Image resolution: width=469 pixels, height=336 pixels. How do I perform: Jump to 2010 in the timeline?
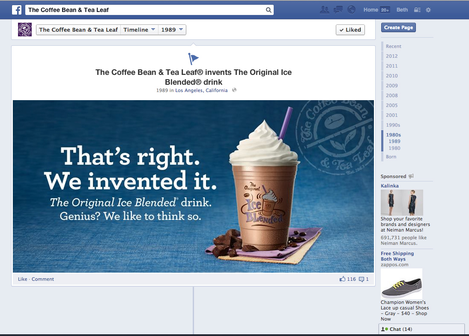point(391,76)
